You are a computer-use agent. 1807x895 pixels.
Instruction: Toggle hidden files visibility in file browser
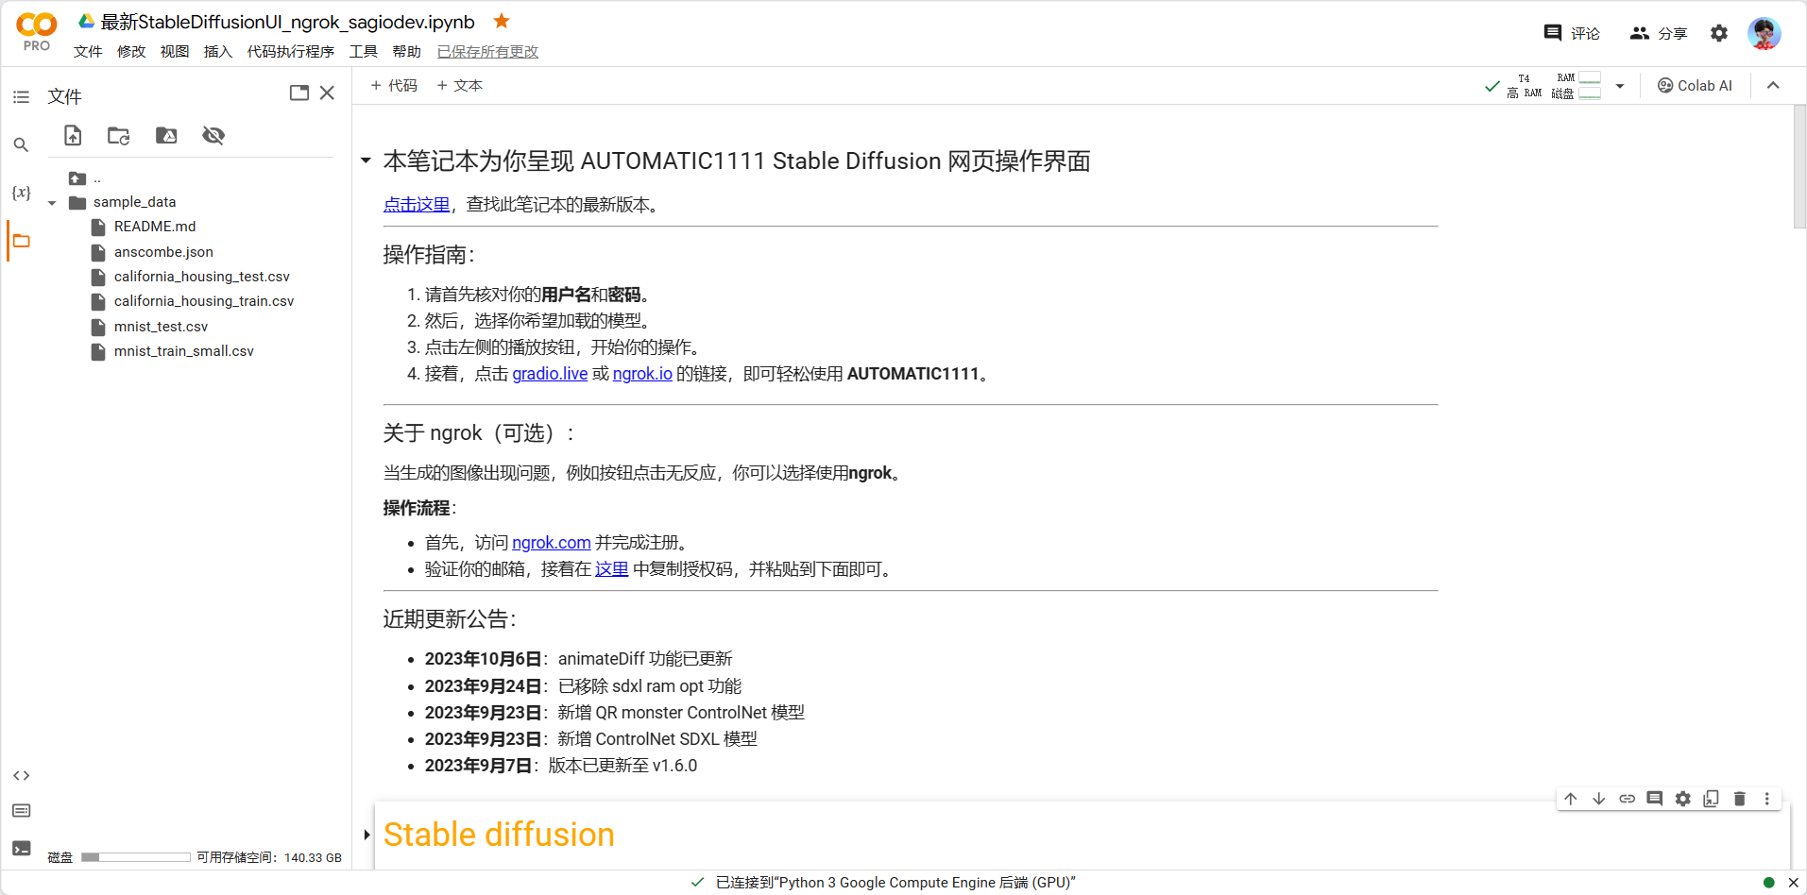[213, 135]
